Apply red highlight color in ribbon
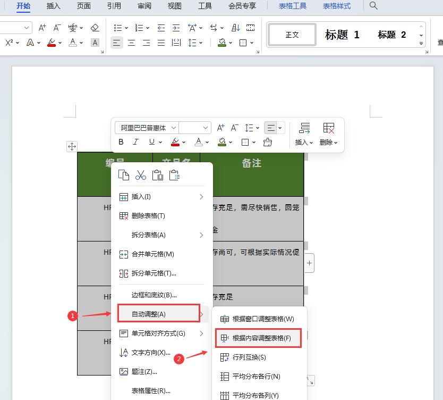This screenshot has height=400, width=443. click(52, 43)
